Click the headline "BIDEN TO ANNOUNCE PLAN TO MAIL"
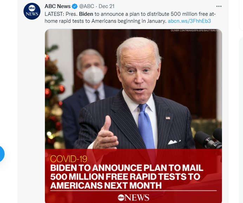This screenshot has height=203, width=243. [127, 168]
